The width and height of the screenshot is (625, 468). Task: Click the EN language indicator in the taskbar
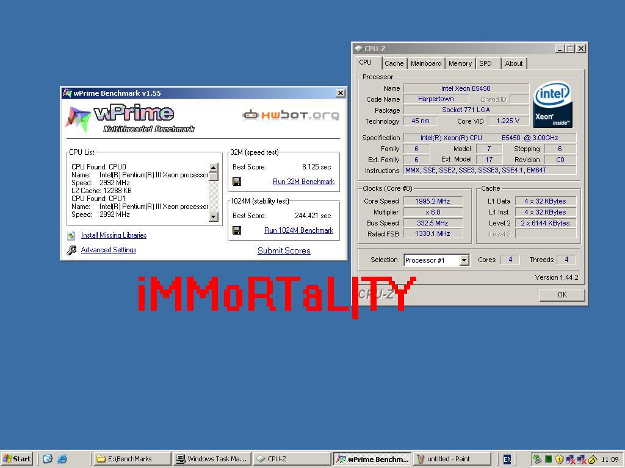coord(507,459)
